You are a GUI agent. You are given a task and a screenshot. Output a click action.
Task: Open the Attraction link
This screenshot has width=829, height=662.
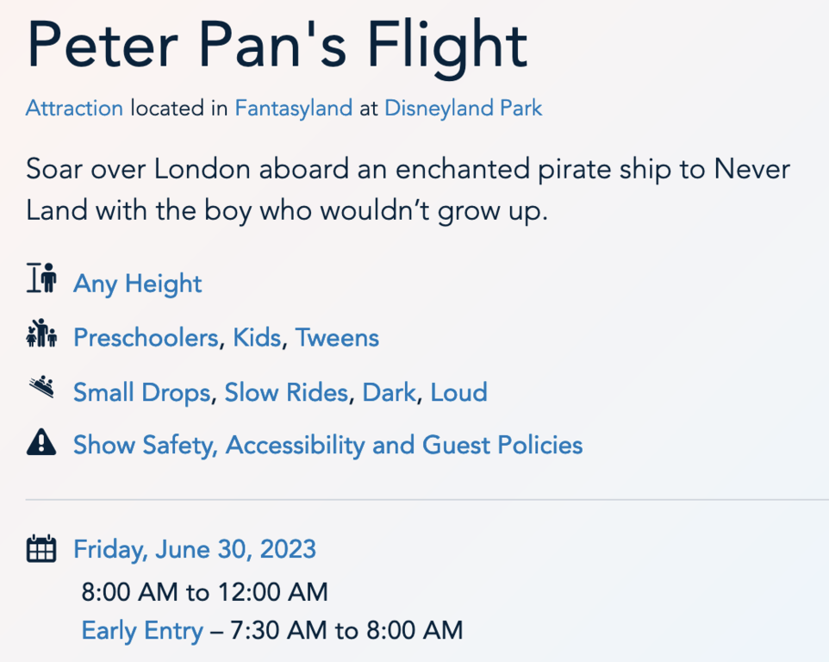tap(74, 109)
